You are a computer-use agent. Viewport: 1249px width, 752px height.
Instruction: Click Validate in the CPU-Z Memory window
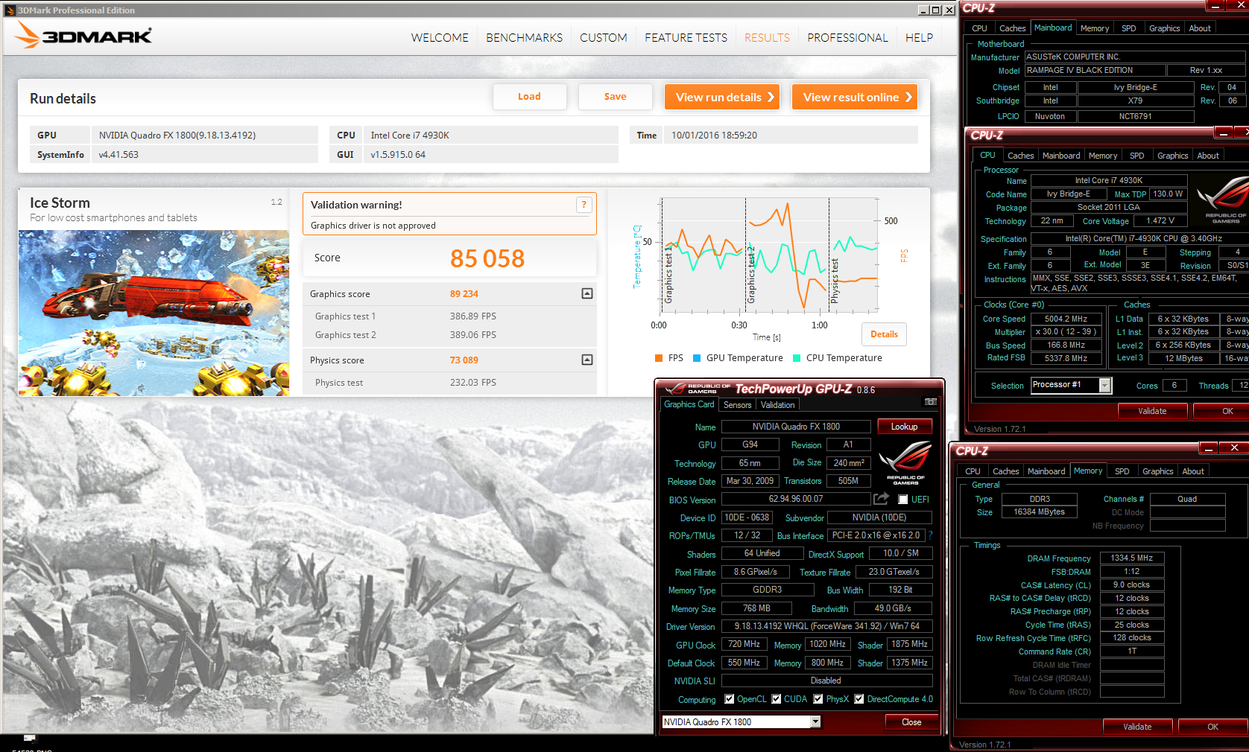coord(1137,727)
